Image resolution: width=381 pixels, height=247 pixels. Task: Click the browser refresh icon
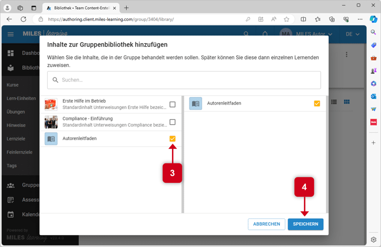tap(23, 19)
